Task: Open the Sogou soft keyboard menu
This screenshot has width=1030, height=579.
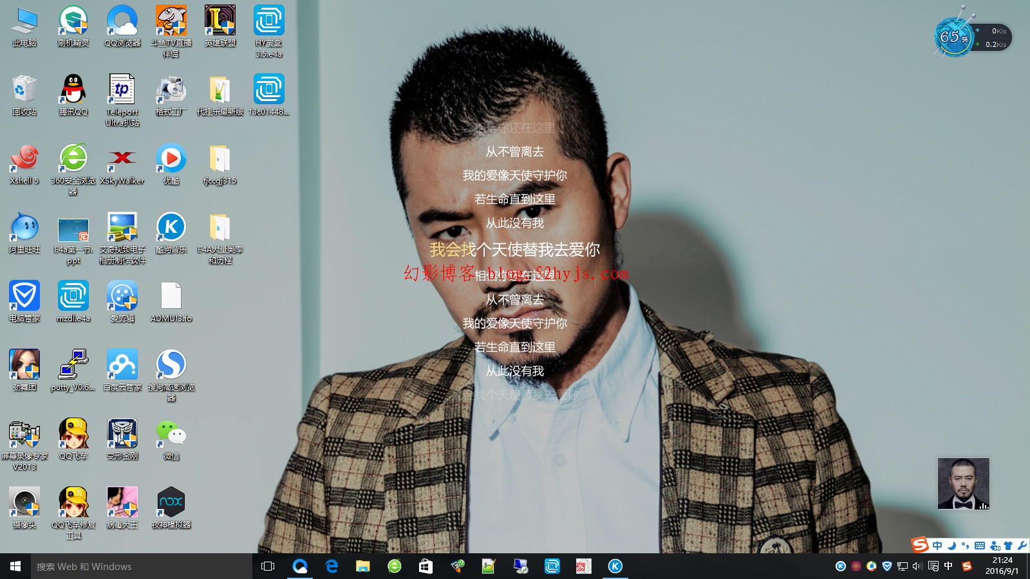Action: pyautogui.click(x=980, y=546)
